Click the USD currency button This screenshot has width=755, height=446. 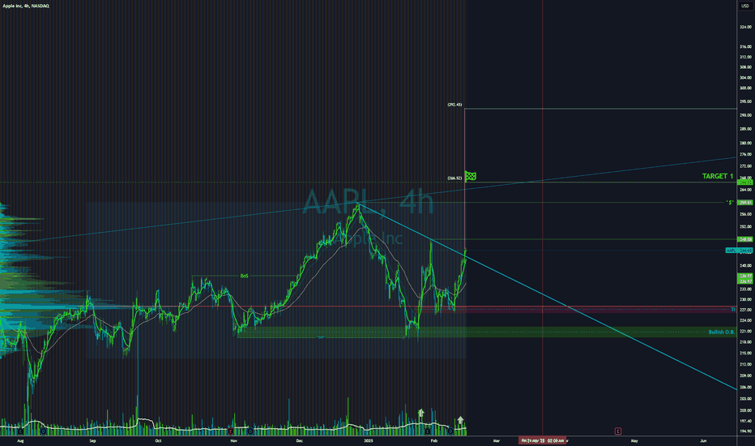click(745, 6)
